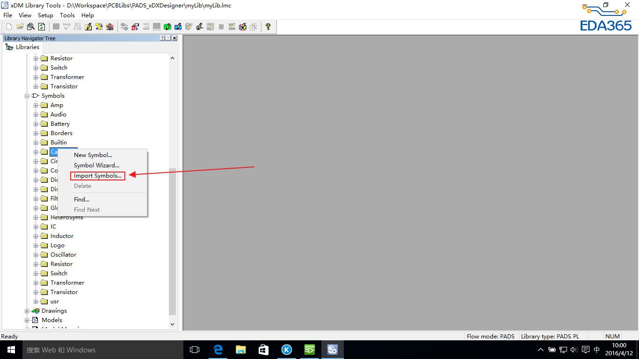Select the Audio folder

pyautogui.click(x=58, y=115)
